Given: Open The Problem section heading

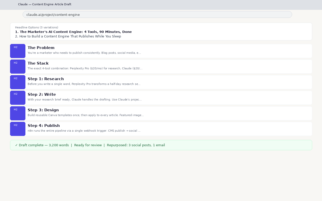Looking at the screenshot, I should click(41, 48).
